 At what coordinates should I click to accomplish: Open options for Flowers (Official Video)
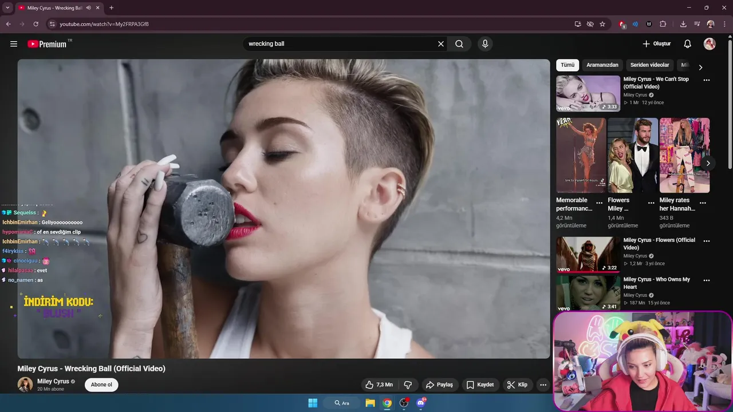(707, 241)
